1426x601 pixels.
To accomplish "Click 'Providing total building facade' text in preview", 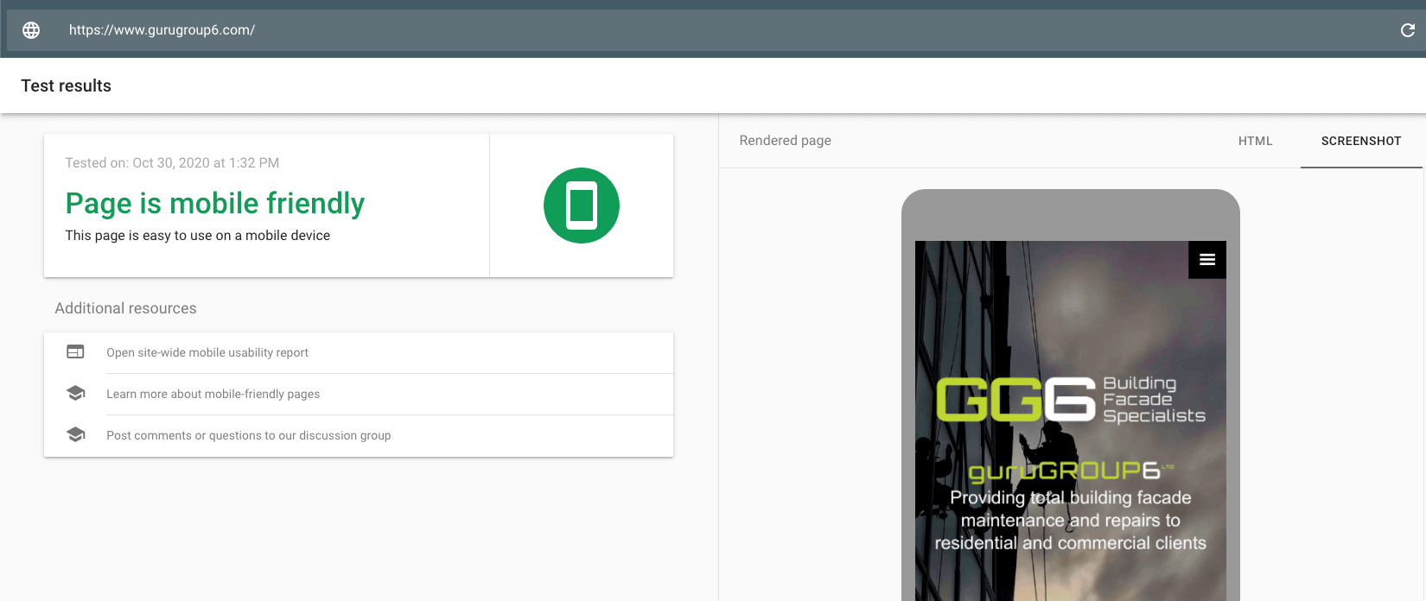I will pyautogui.click(x=1071, y=520).
